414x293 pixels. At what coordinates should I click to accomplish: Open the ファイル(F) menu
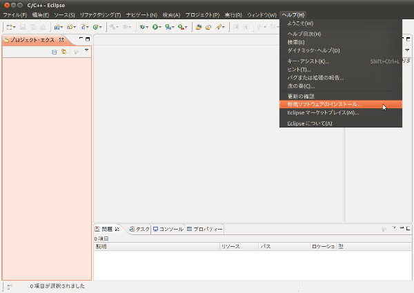coord(15,14)
